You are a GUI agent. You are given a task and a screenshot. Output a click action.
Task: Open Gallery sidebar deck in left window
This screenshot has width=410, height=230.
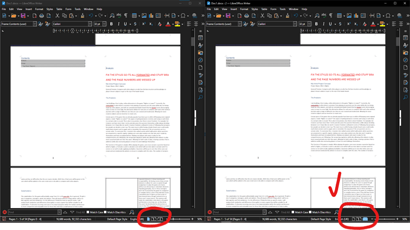point(201,53)
